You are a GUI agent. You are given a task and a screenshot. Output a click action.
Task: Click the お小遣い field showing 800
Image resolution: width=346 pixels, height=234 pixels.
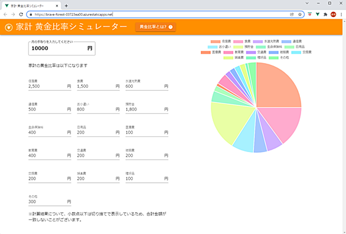(x=98, y=108)
